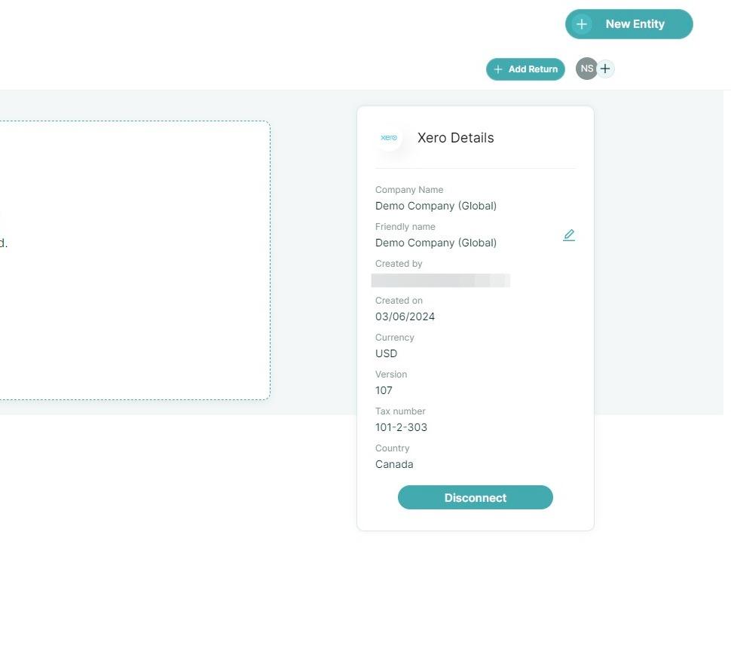Click the Tax number label

pyautogui.click(x=400, y=411)
